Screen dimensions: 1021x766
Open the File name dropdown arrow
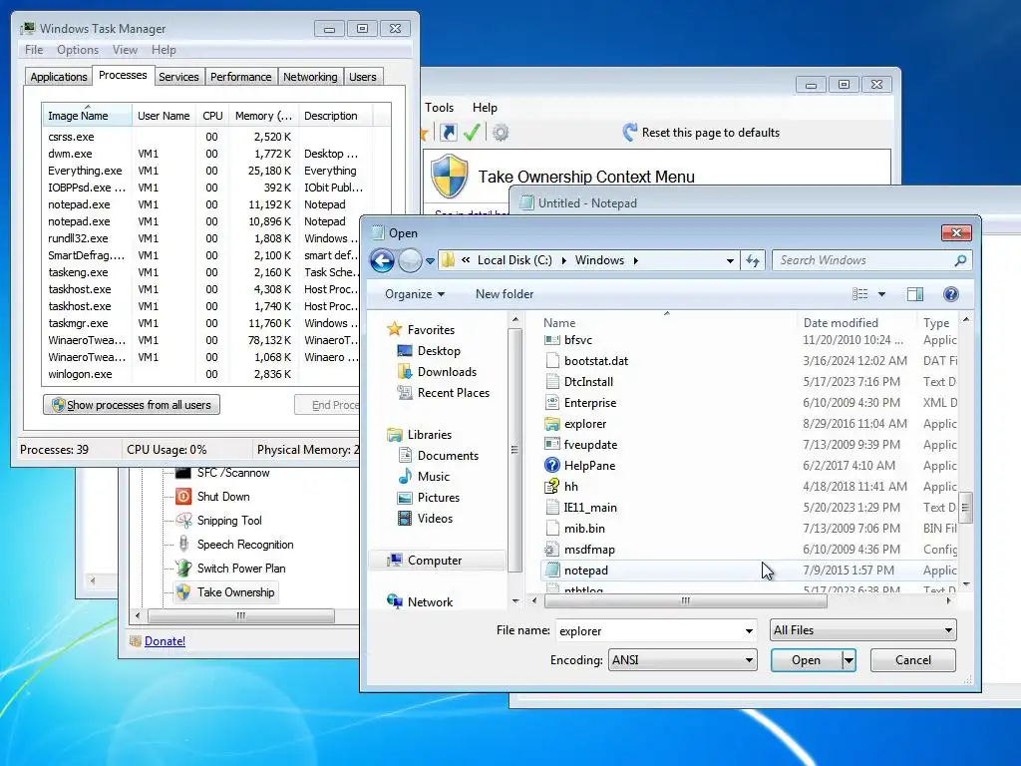(749, 630)
